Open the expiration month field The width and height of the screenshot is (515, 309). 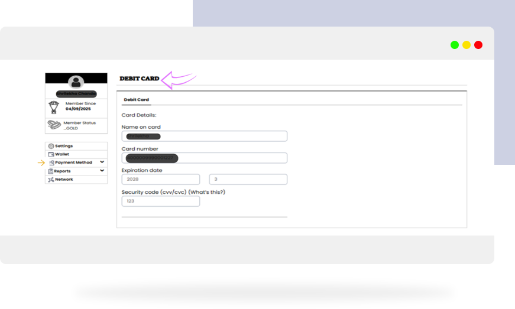[248, 179]
